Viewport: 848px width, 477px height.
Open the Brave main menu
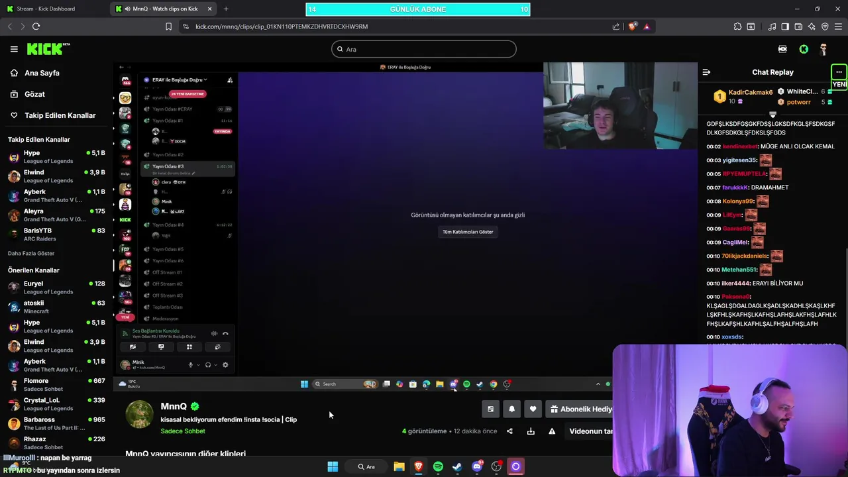[x=838, y=26]
